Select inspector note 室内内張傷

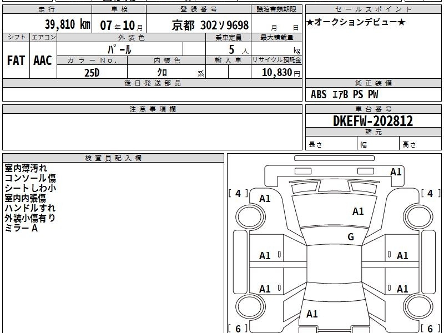(25, 198)
